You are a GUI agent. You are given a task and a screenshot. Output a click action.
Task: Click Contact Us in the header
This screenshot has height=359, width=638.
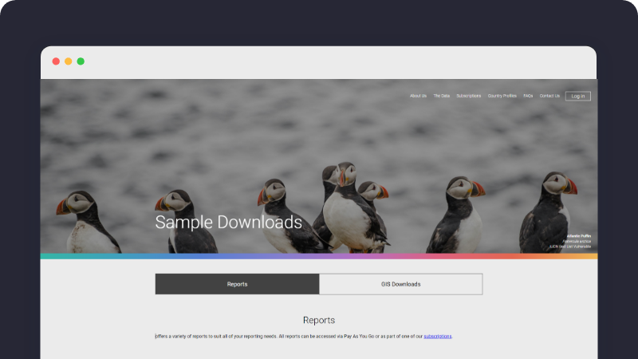(x=549, y=96)
